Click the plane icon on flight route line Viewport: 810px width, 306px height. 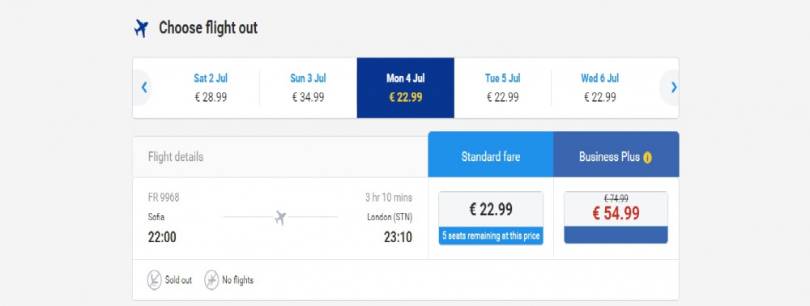(x=280, y=217)
